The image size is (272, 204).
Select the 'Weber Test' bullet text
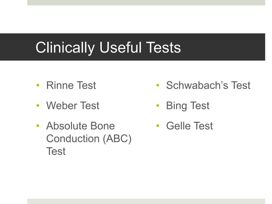(72, 105)
